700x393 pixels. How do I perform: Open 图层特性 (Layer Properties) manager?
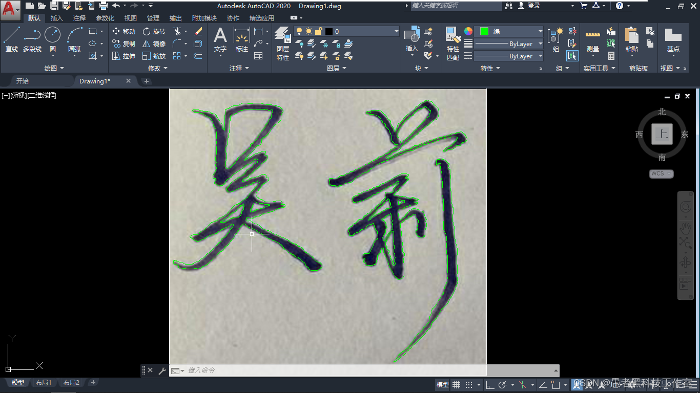283,43
